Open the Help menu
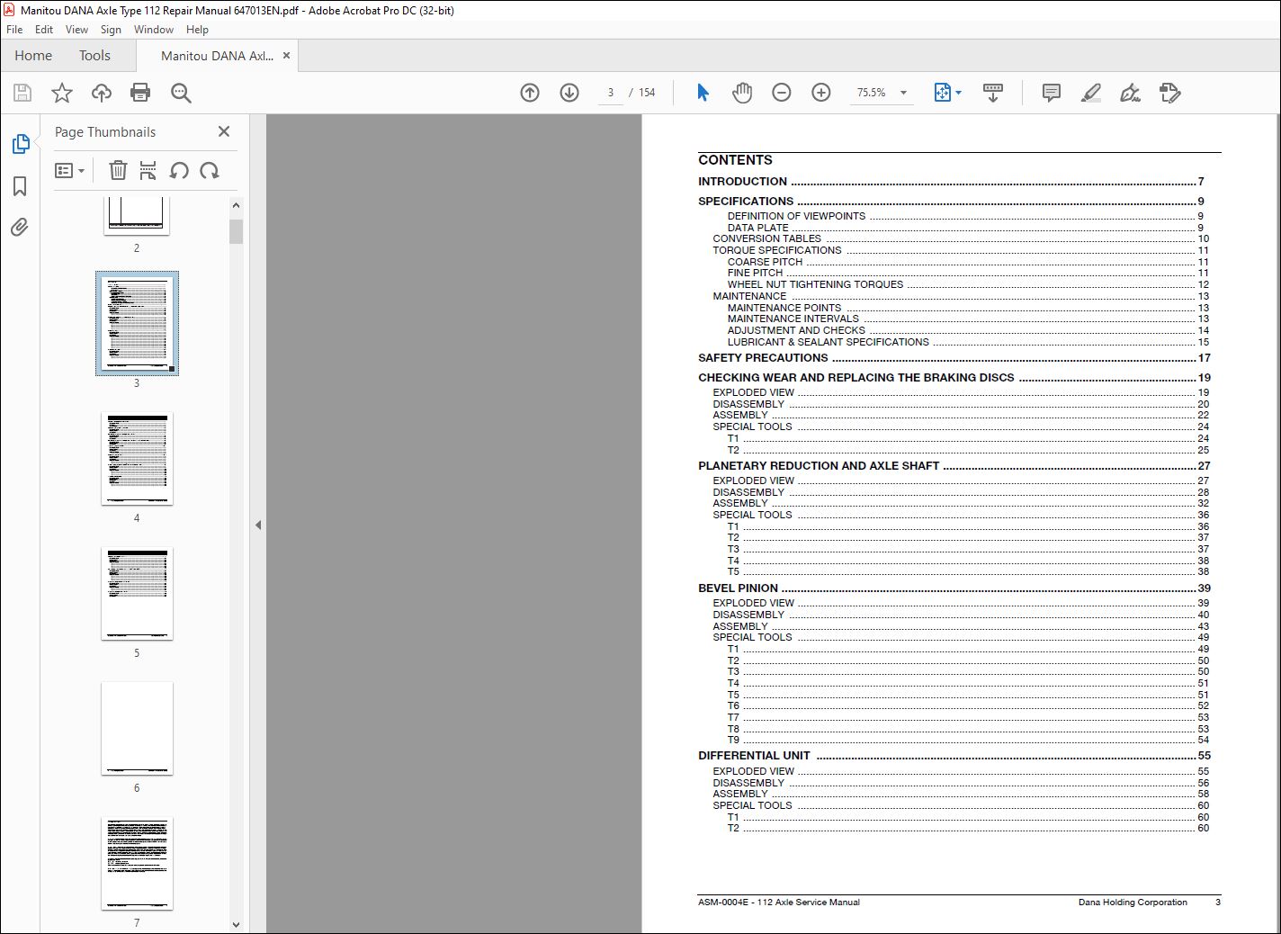This screenshot has width=1281, height=934. coord(197,30)
